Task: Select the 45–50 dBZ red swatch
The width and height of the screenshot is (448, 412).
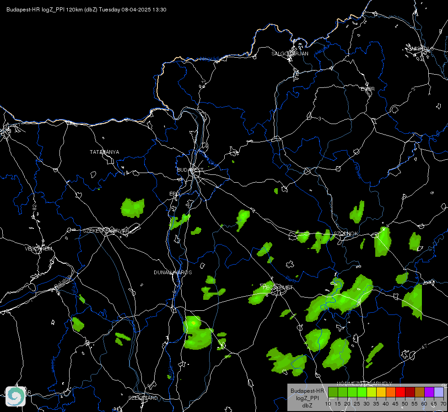Action: coord(400,392)
